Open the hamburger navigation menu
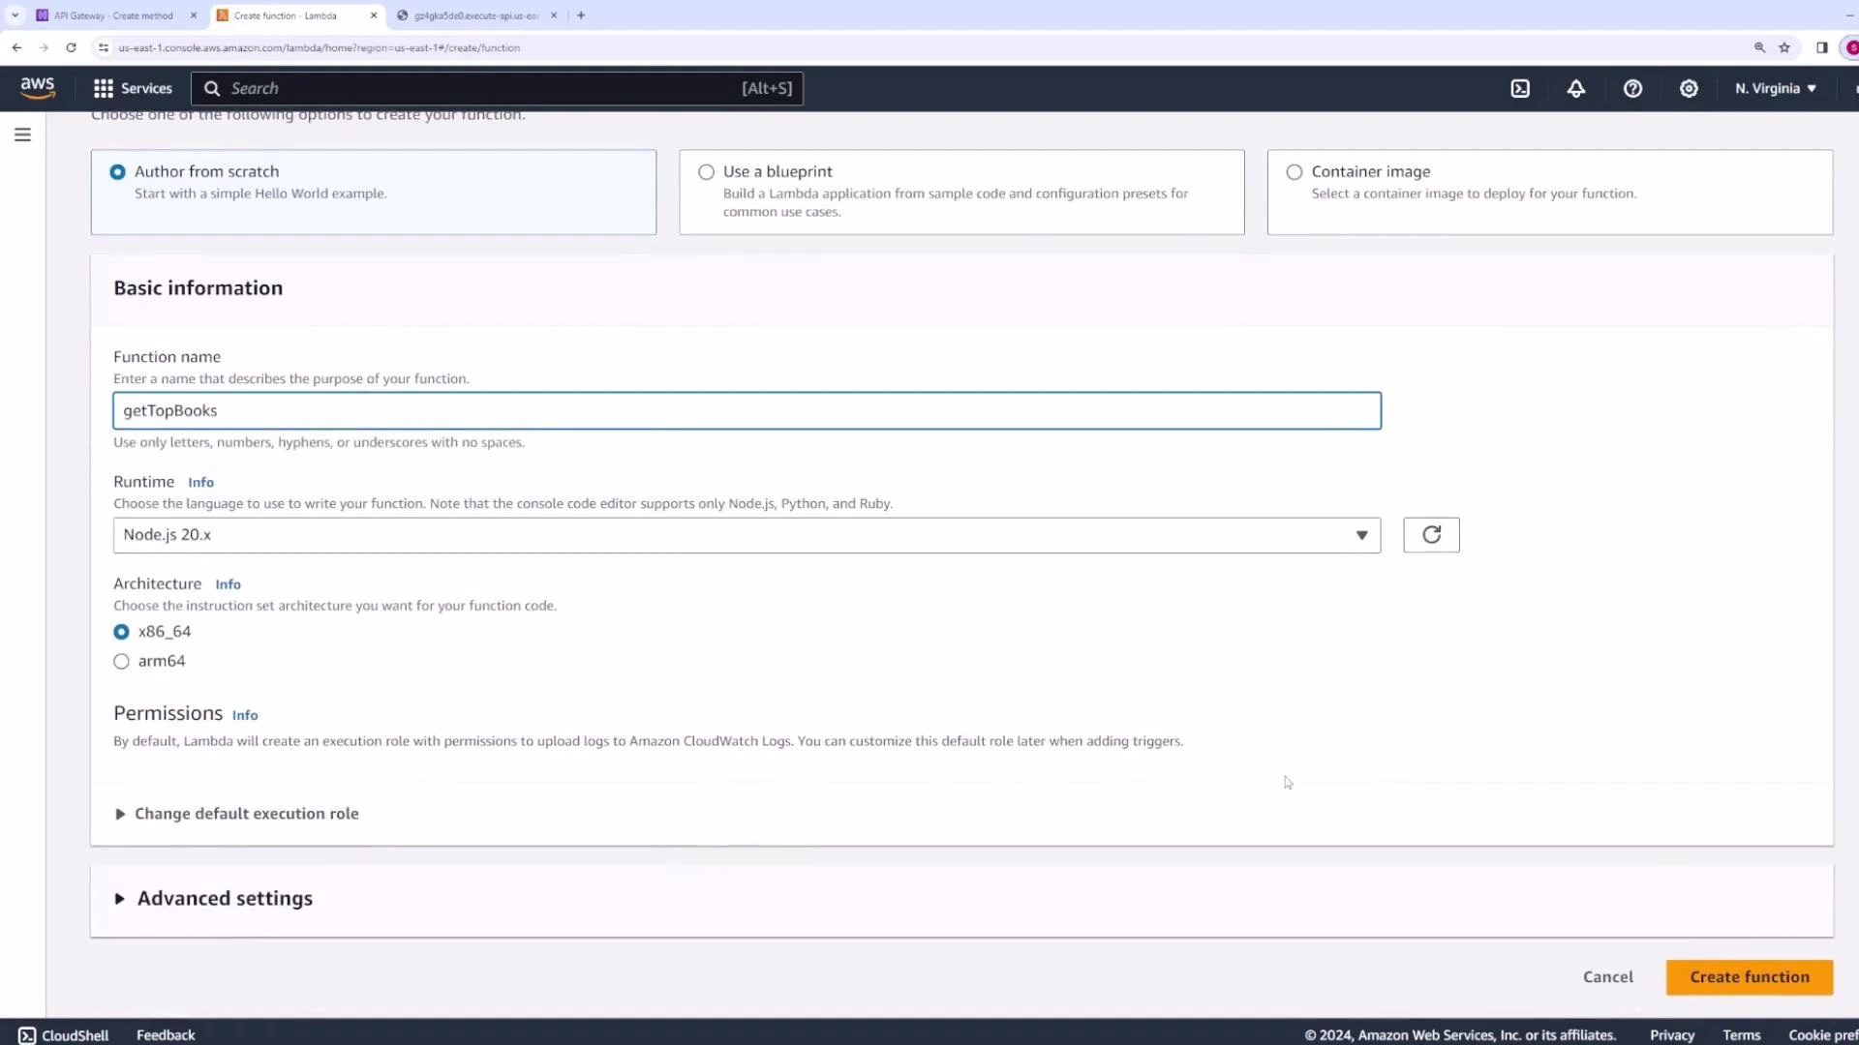1859x1045 pixels. click(x=22, y=134)
